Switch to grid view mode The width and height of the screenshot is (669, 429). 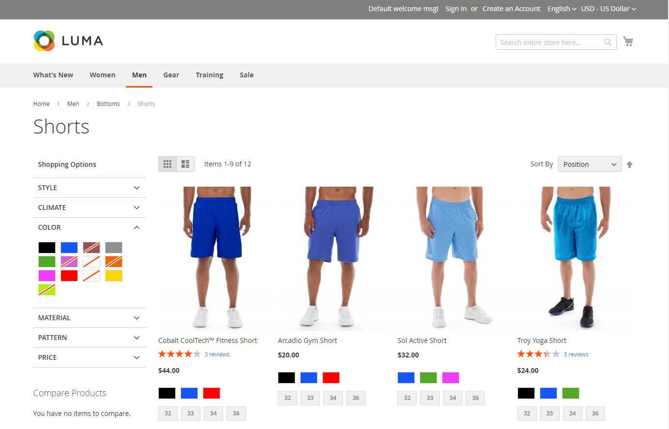tap(167, 164)
